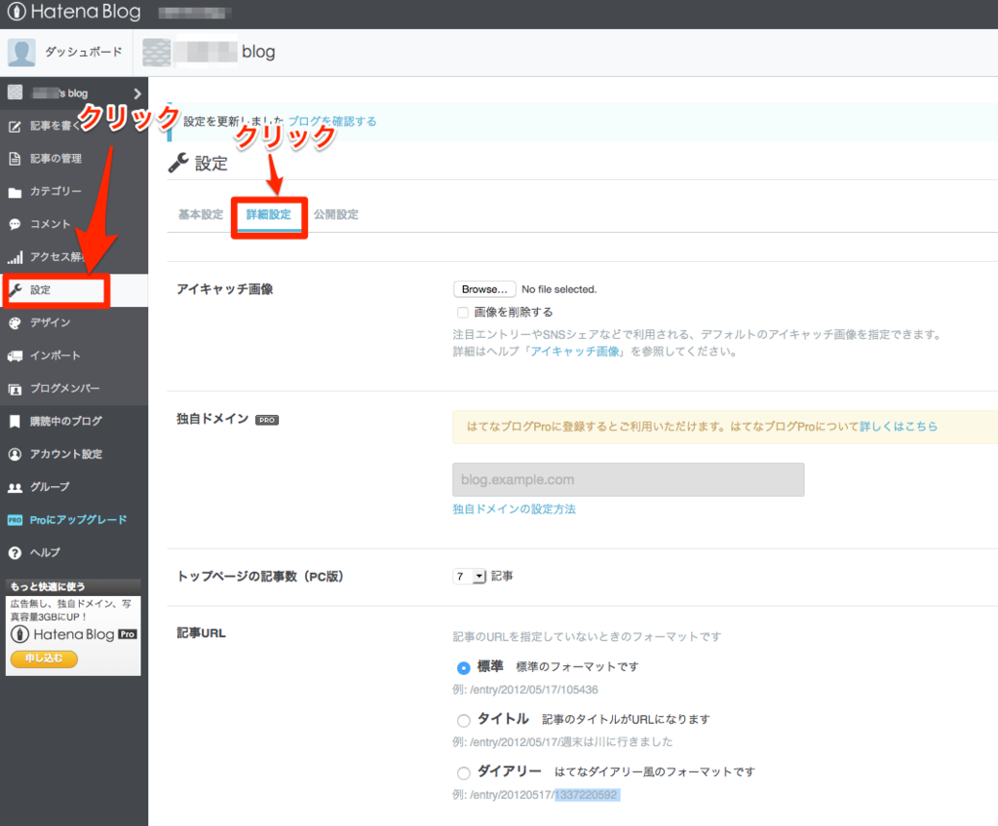Viewport: 998px width, 826px height.
Task: Select the 標準 URL format radio
Action: click(x=463, y=667)
